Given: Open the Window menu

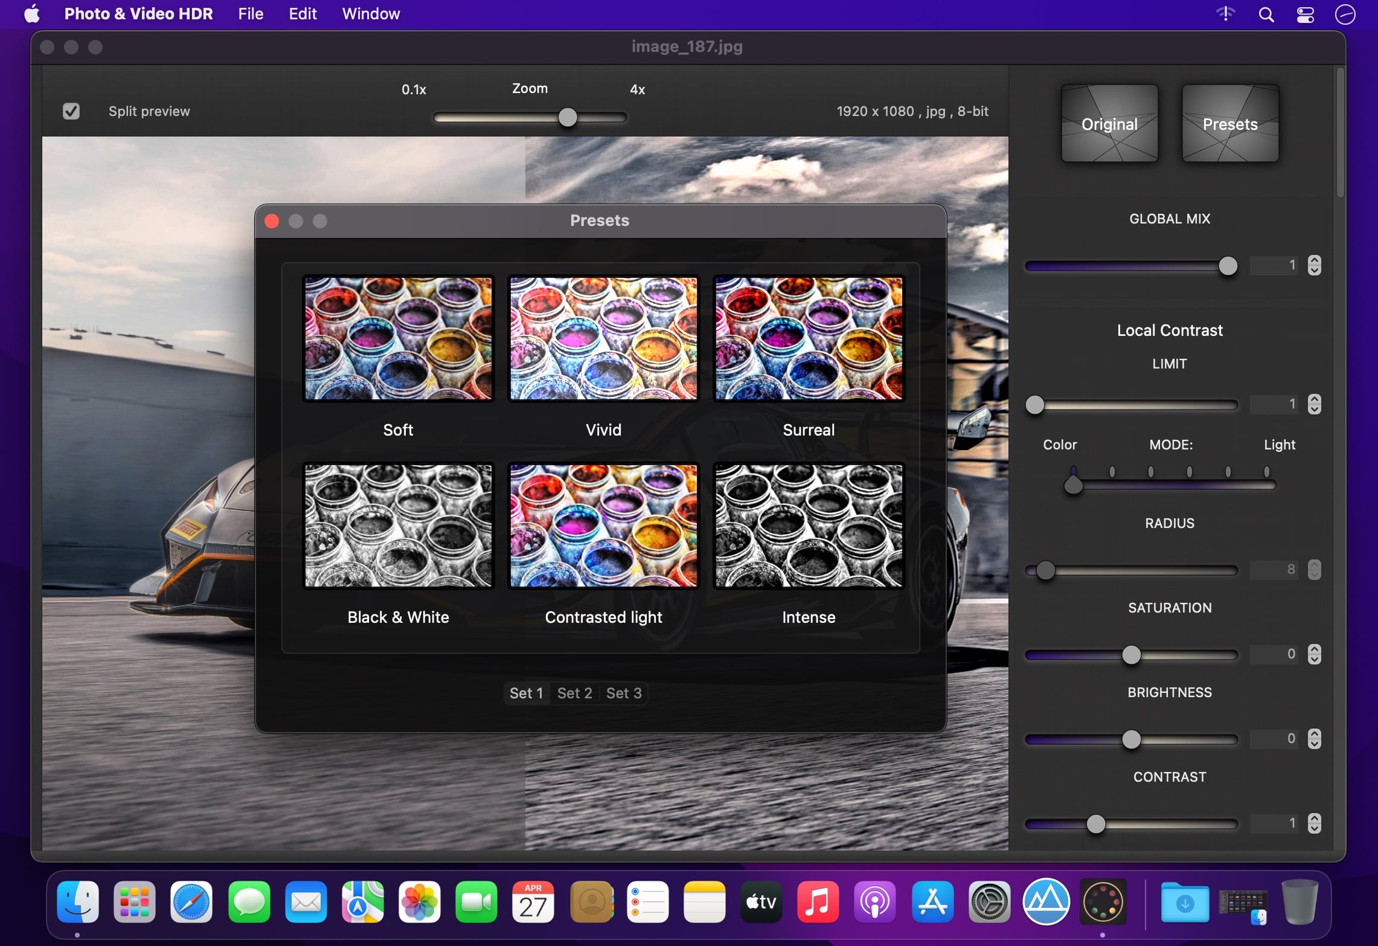Looking at the screenshot, I should pos(371,14).
